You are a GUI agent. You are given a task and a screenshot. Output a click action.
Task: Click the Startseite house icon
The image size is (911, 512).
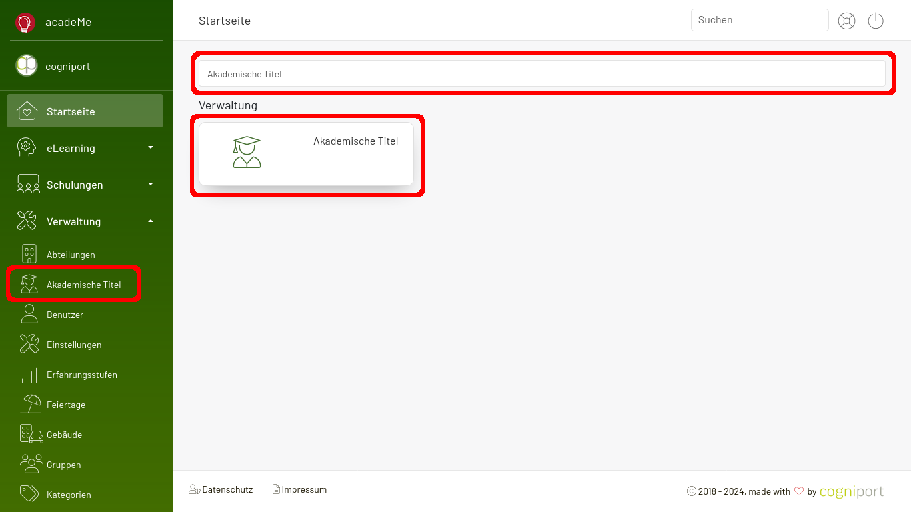coord(27,111)
